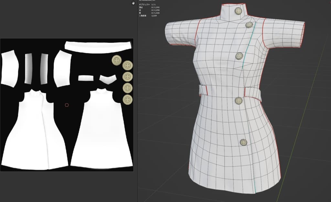Click the pan hand icon in viewport
331x202 pixels.
click(133, 3)
